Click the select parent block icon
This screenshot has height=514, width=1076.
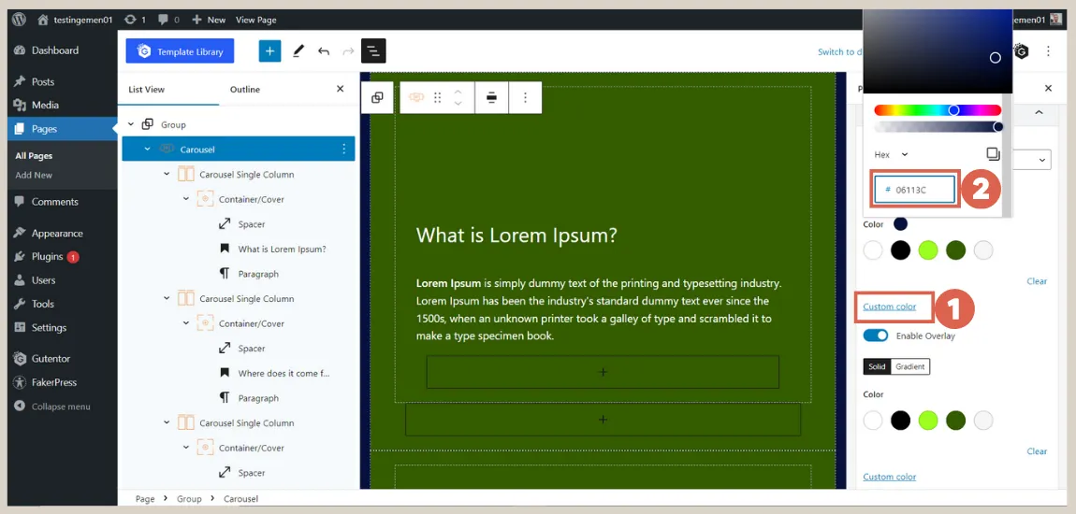[377, 98]
